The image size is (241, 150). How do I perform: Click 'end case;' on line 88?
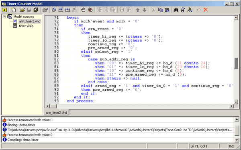pos(98,82)
